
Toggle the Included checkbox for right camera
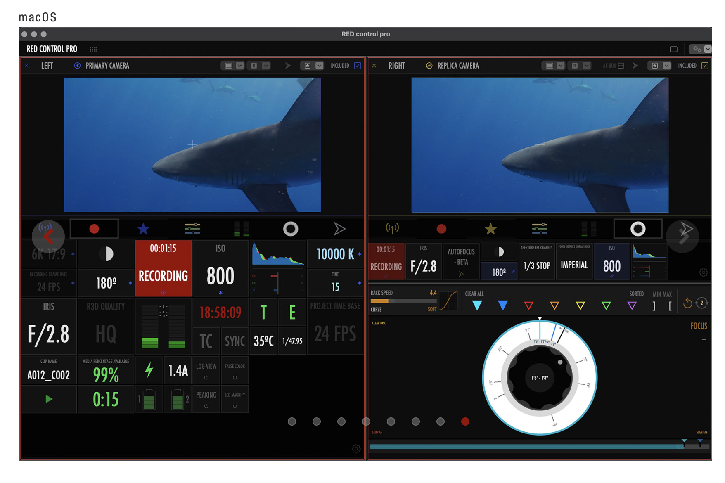click(705, 66)
